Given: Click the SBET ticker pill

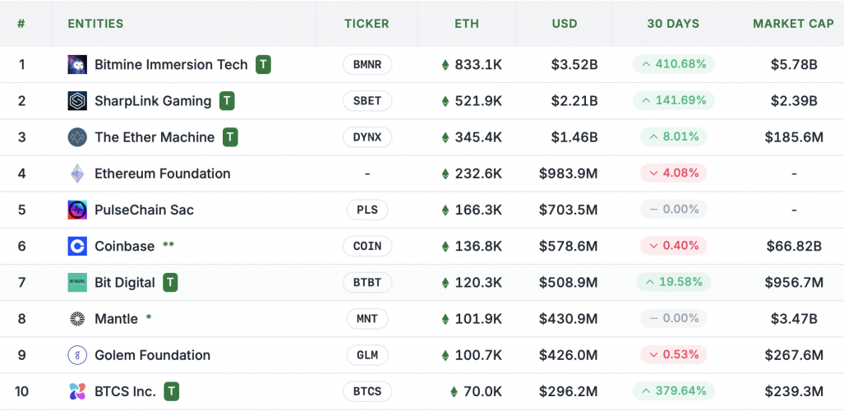Looking at the screenshot, I should pos(367,101).
